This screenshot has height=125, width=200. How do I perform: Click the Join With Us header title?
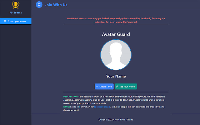point(56,5)
